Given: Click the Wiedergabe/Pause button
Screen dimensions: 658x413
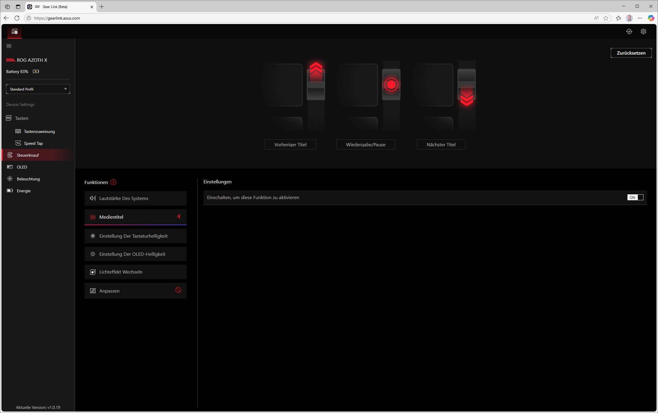Looking at the screenshot, I should click(365, 144).
